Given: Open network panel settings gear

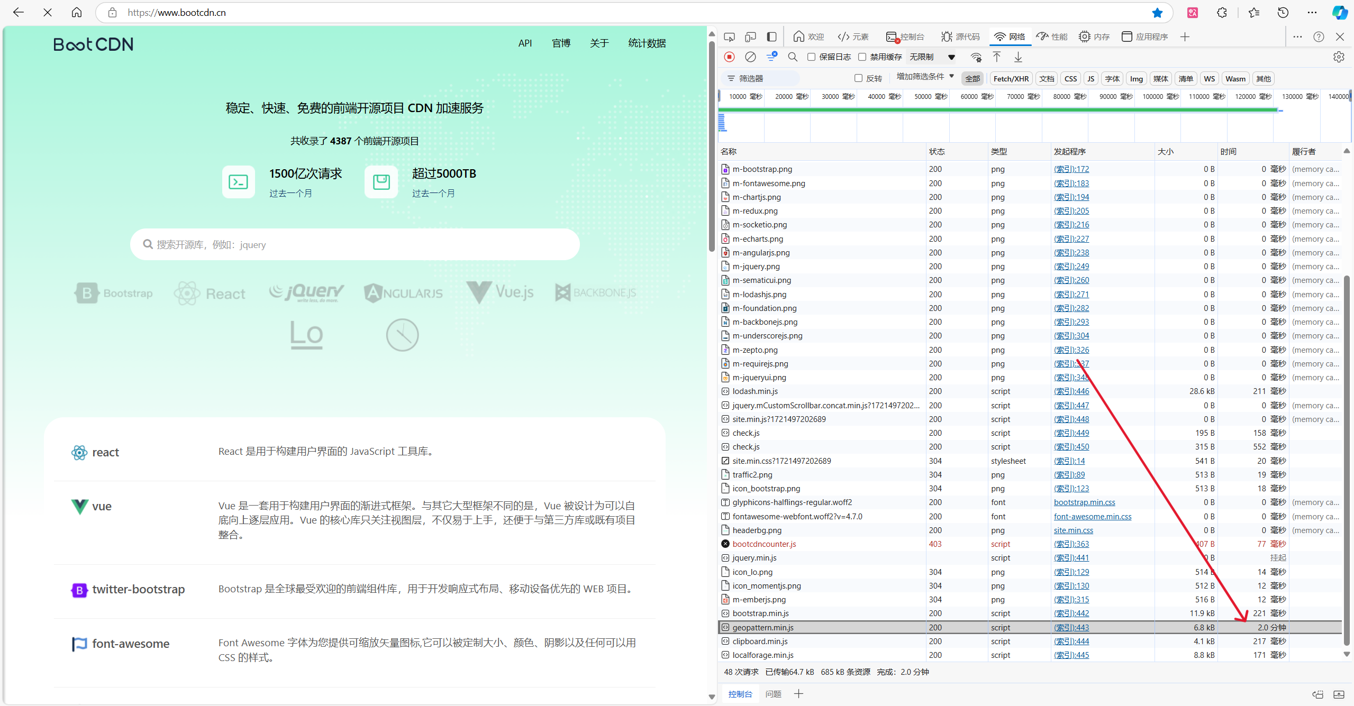Looking at the screenshot, I should (1339, 57).
